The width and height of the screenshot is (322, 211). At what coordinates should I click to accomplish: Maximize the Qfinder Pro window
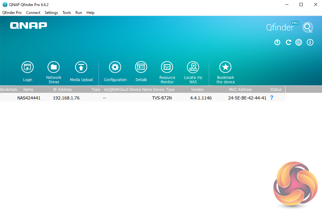[301, 4]
